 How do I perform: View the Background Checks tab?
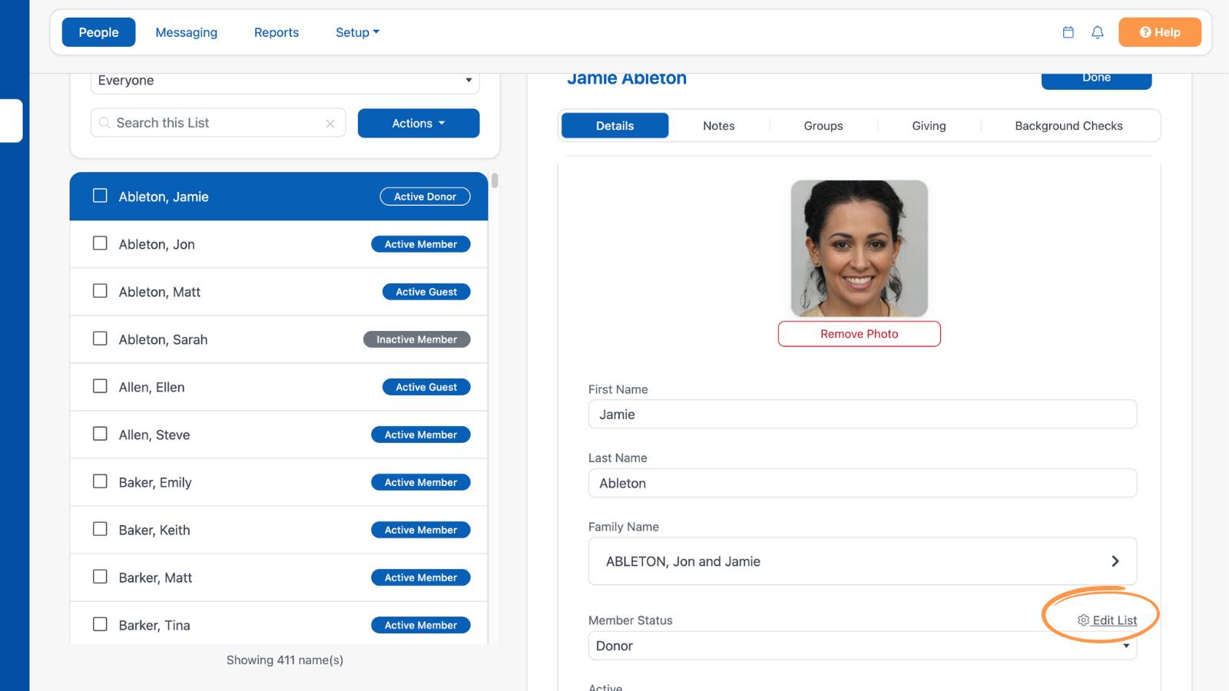coord(1068,126)
